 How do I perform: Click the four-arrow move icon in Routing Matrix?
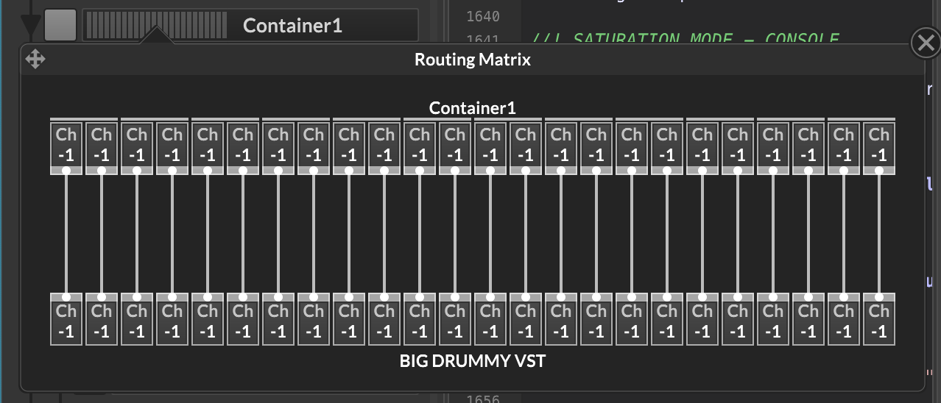(x=35, y=59)
